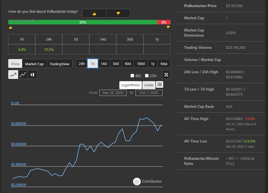
Task: Select the line chart type icon
Action: 13,75
